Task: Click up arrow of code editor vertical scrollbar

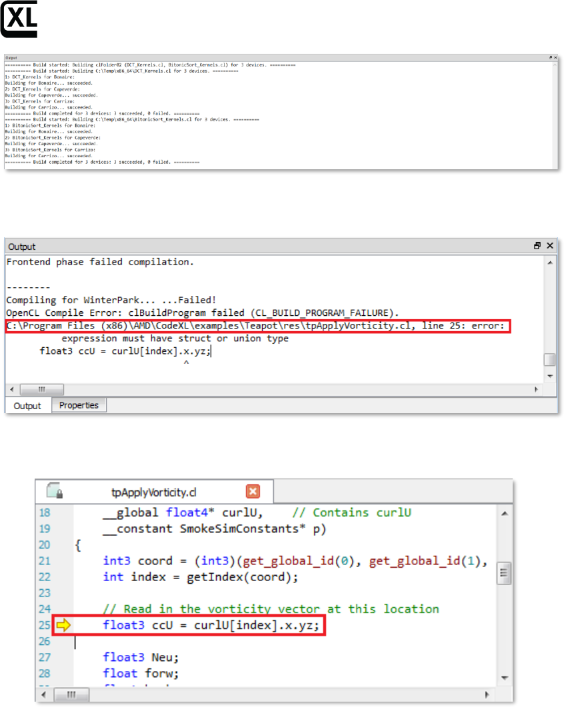Action: pos(505,513)
